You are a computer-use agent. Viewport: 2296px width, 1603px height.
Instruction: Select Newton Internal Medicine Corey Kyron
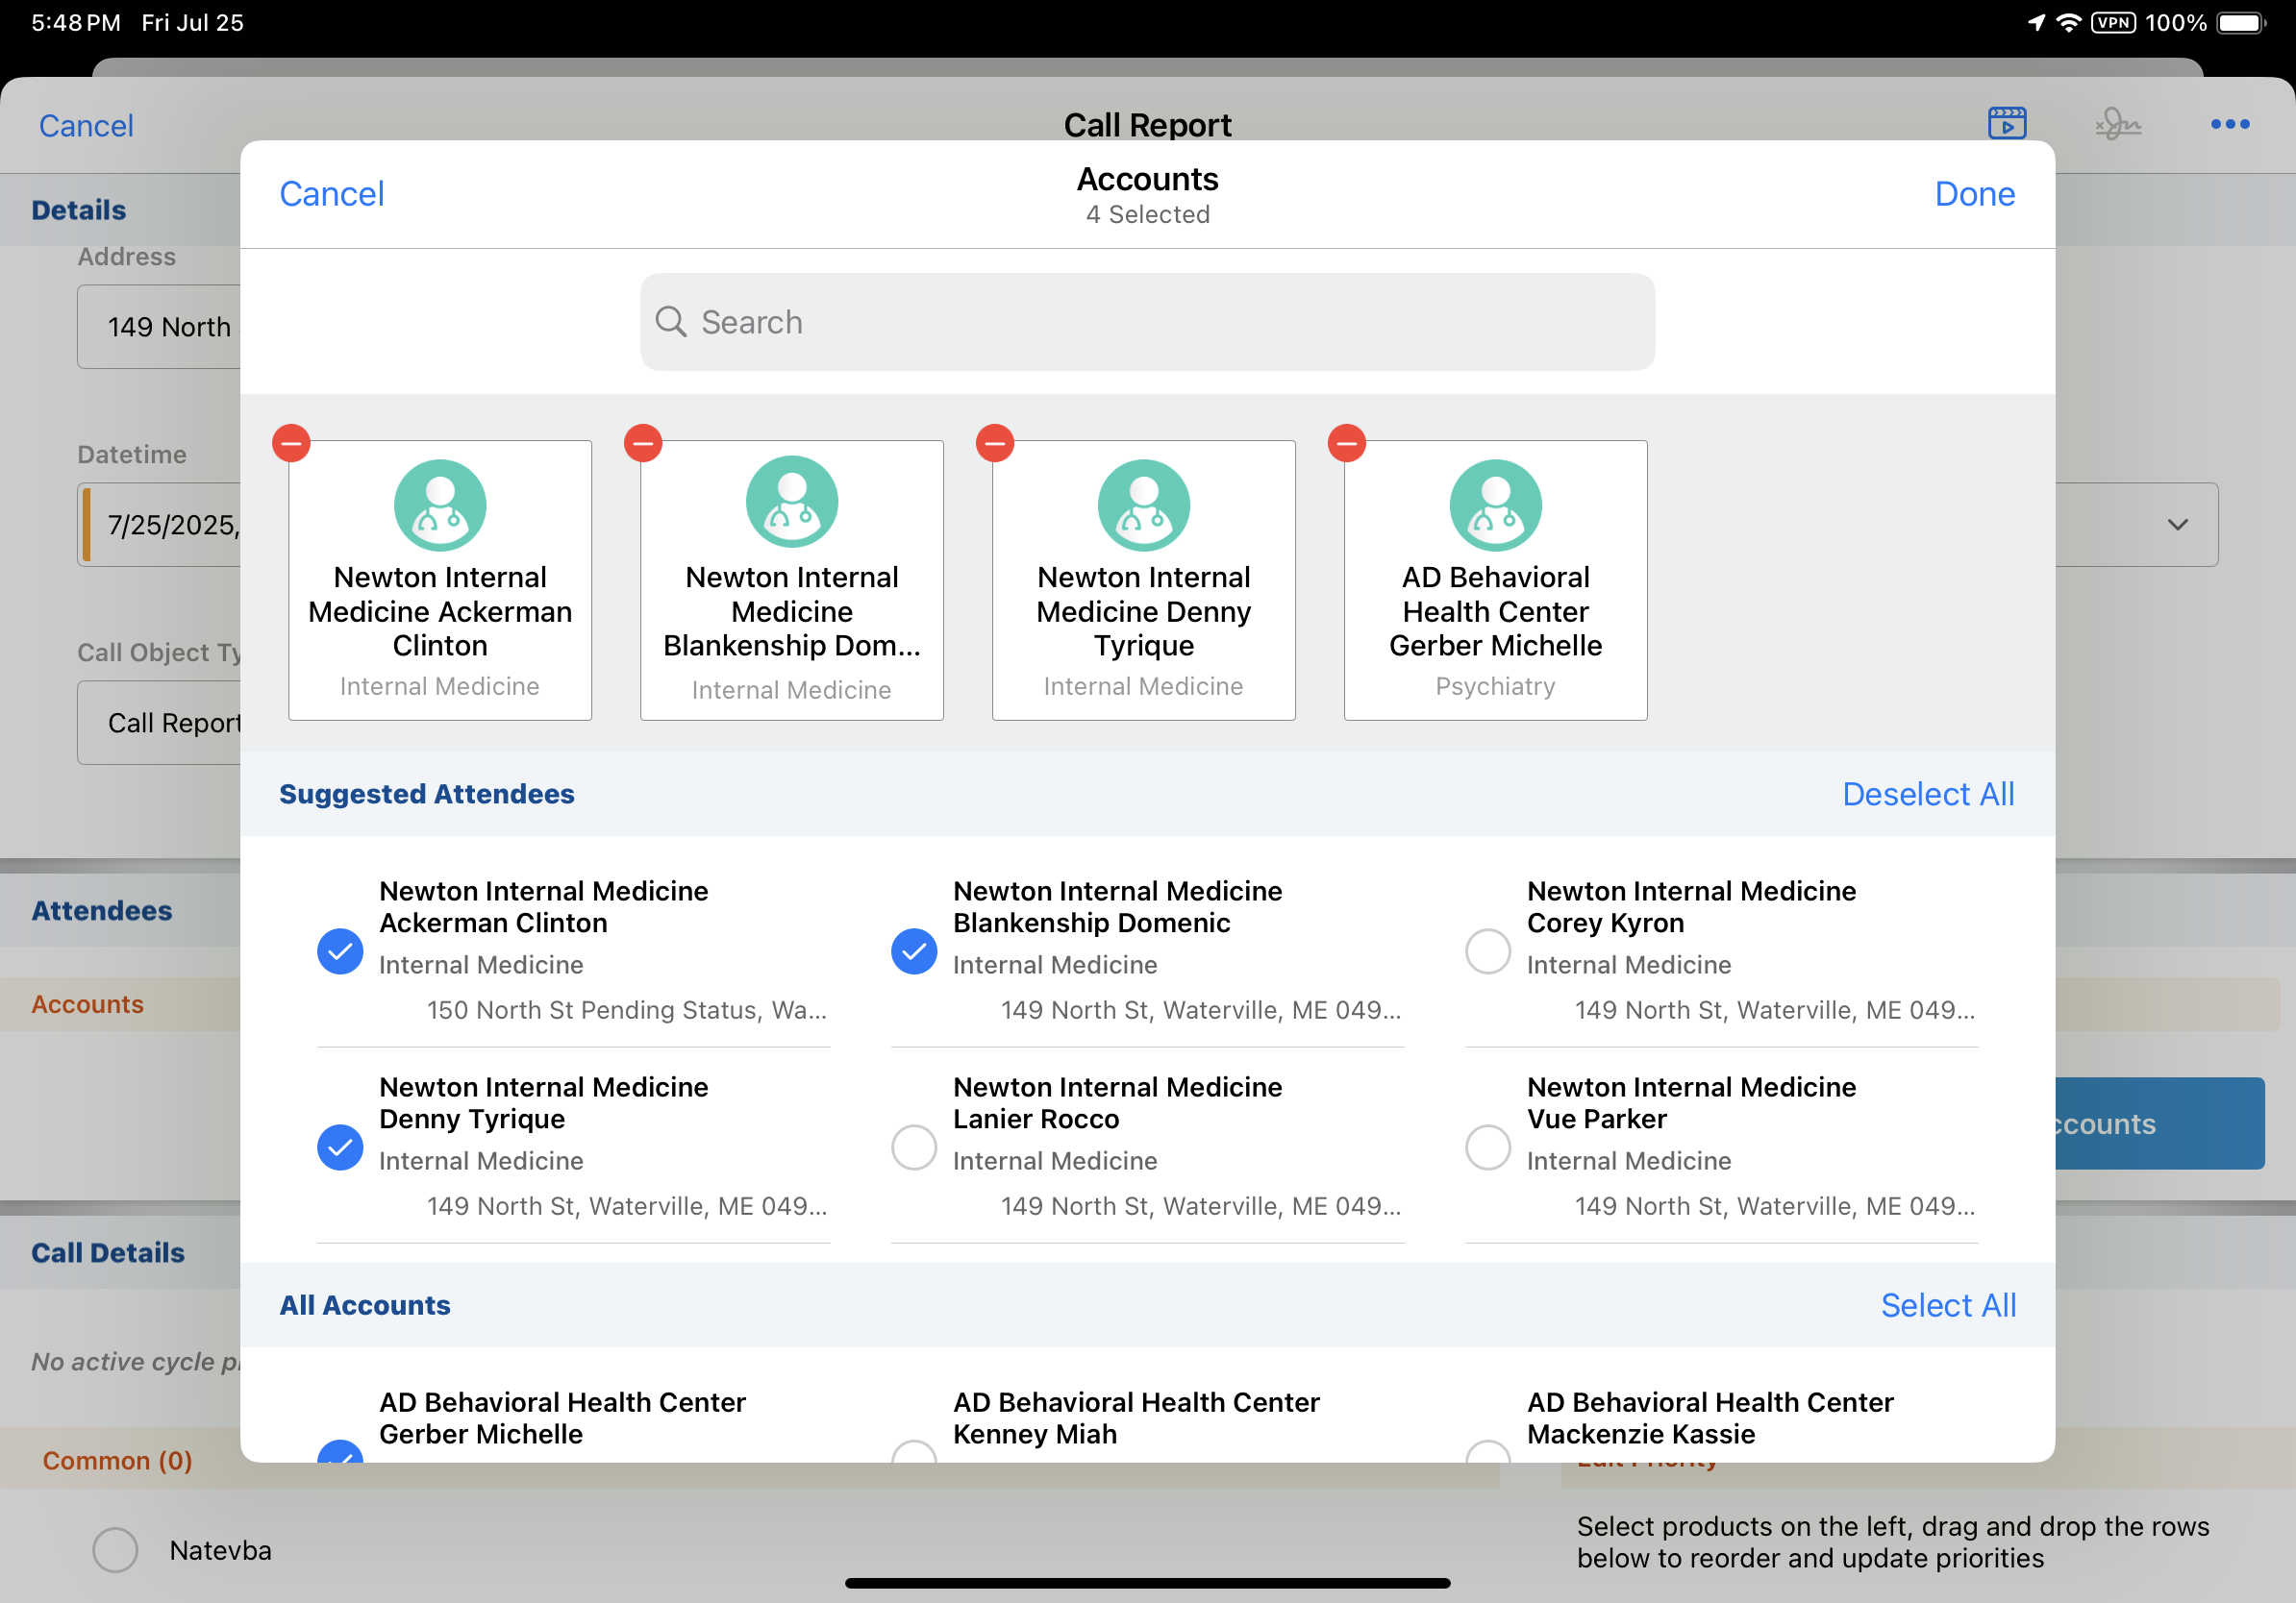pyautogui.click(x=1487, y=951)
